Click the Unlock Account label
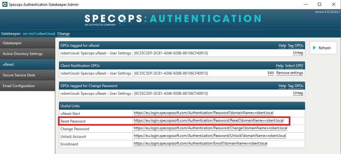The height and width of the screenshot is (154, 341). click(73, 137)
